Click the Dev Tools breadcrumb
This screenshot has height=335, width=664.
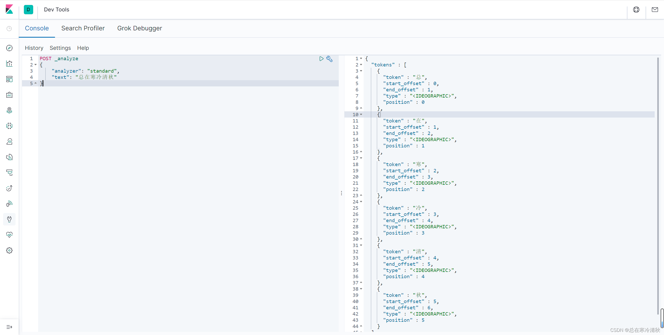[x=57, y=10]
